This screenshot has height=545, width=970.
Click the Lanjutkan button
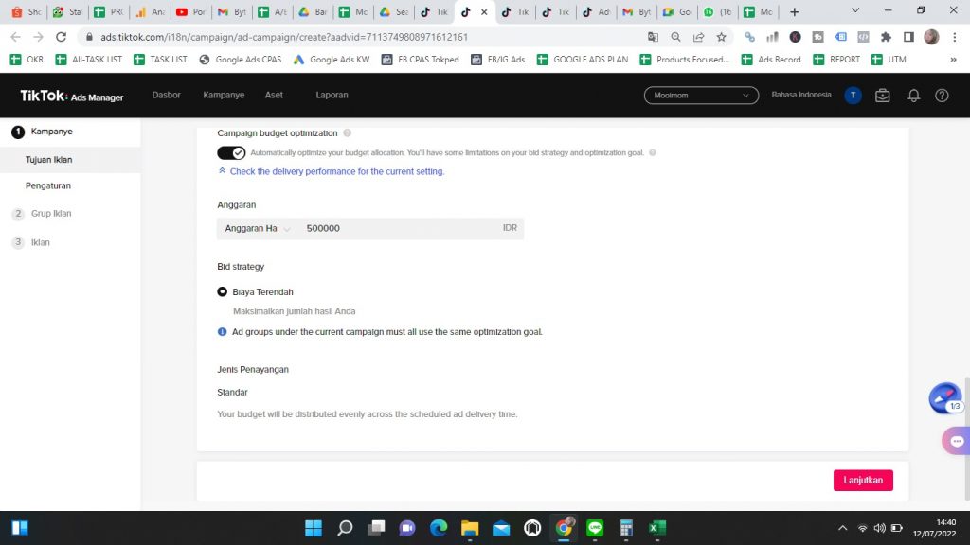click(x=863, y=480)
